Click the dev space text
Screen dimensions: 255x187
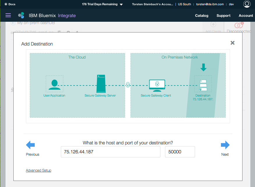231,4
